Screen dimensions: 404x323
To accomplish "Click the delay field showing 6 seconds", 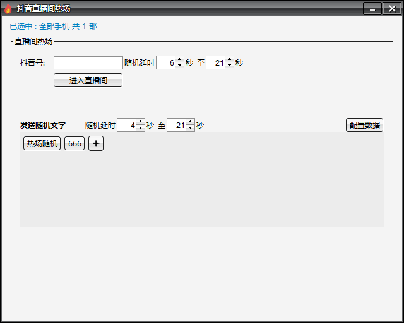I will pos(166,63).
